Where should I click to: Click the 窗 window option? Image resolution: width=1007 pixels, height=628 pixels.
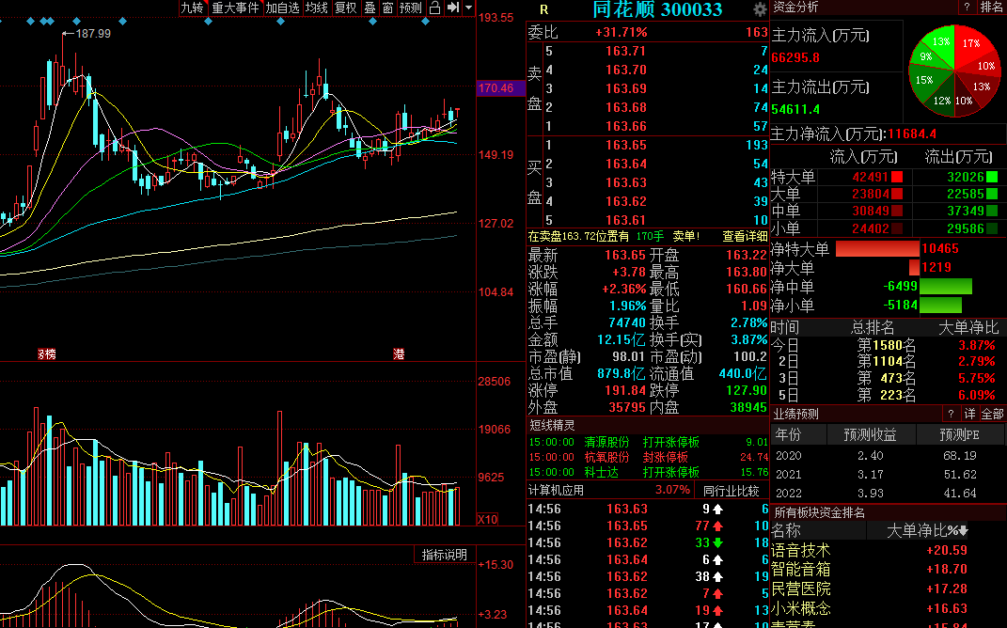(388, 8)
